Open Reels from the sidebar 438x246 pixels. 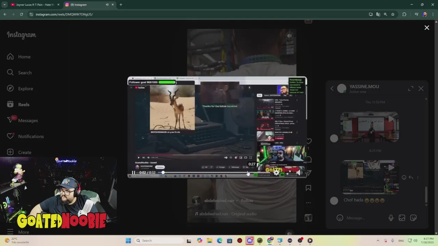[x=18, y=105]
